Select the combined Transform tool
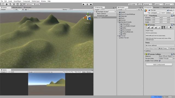Screen dimensions: 175x98 (21, 4)
